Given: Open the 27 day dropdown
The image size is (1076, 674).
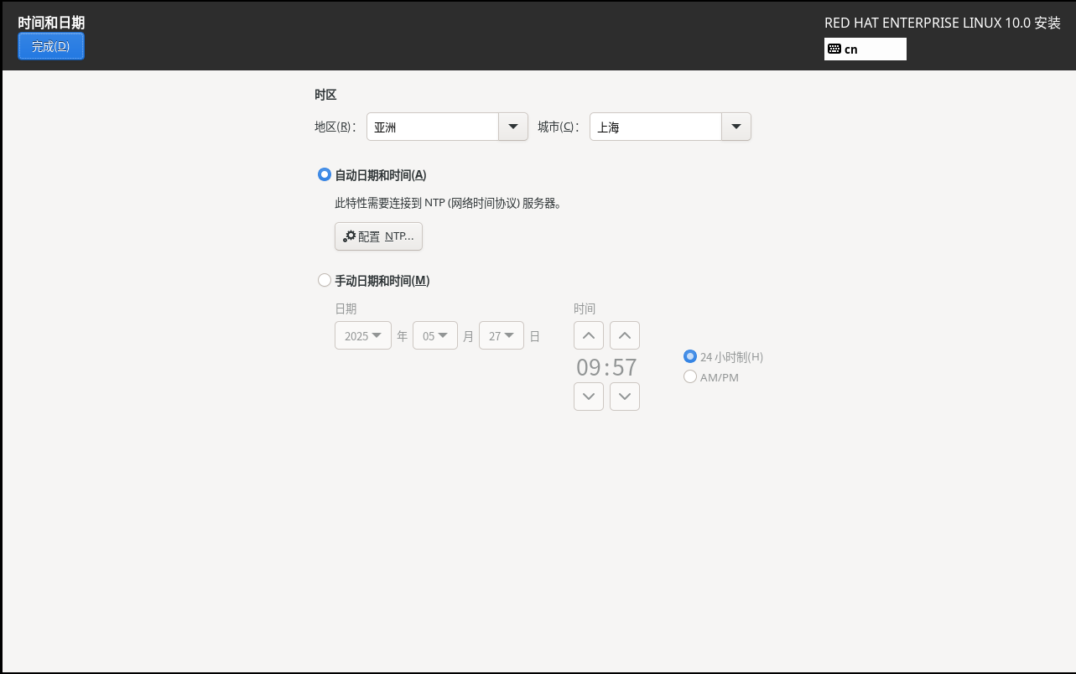Looking at the screenshot, I should [502, 335].
